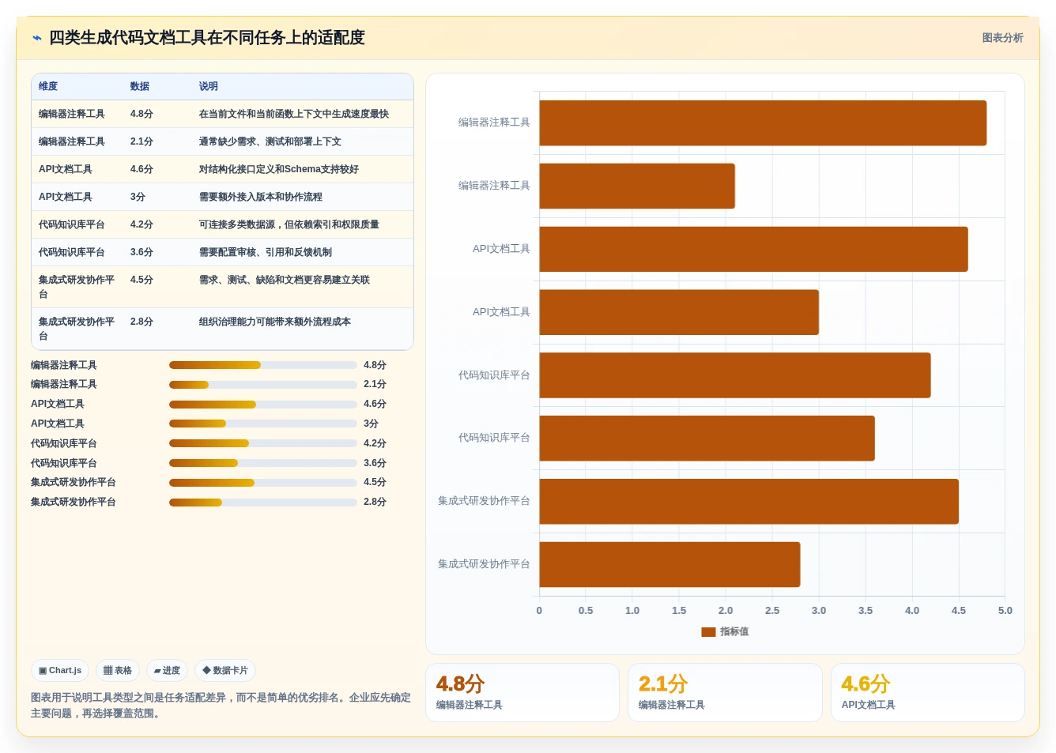
Task: Click the chart bar reaching about 2.1
Action: (x=637, y=186)
